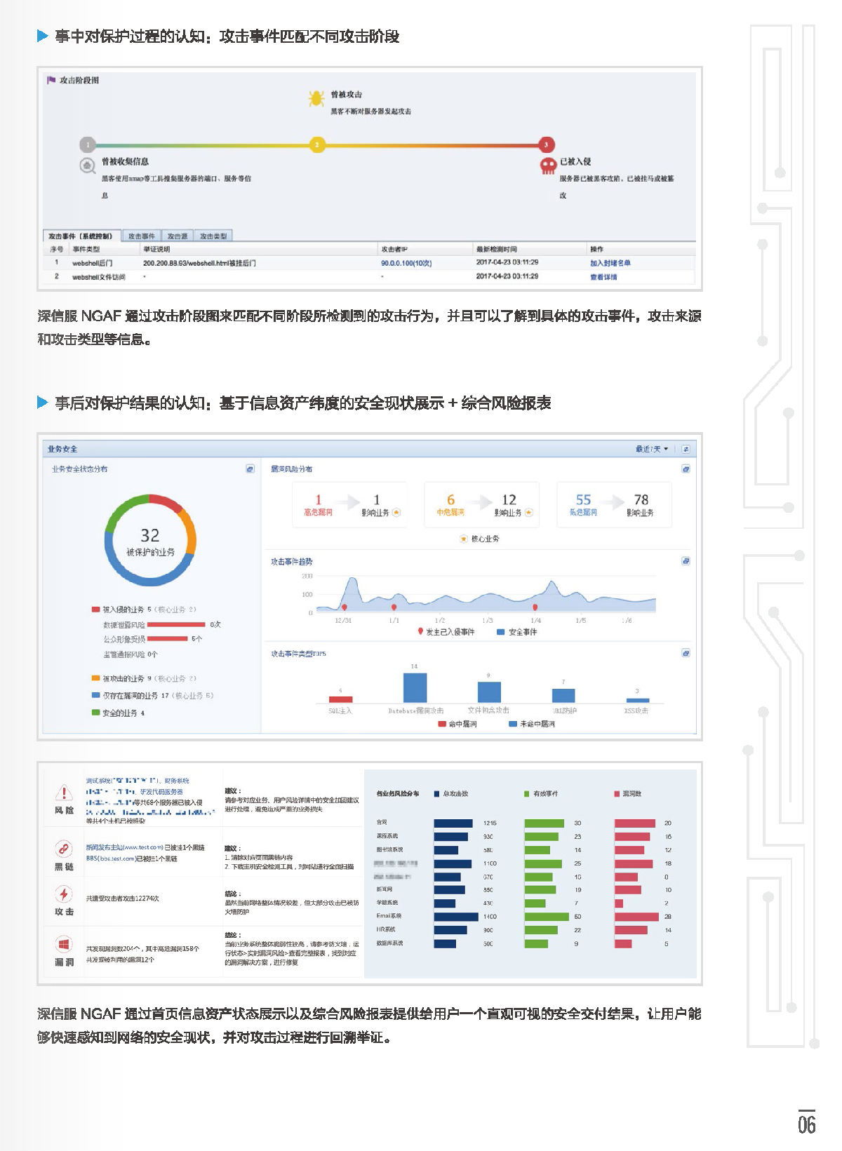Click attacker IP link 90.0.0.100(10次)
Viewport: 842px width, 1151px height.
[406, 263]
